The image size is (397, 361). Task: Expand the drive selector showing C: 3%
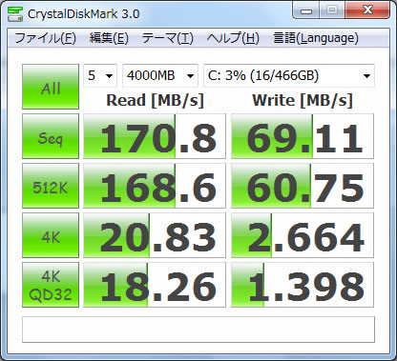click(289, 75)
